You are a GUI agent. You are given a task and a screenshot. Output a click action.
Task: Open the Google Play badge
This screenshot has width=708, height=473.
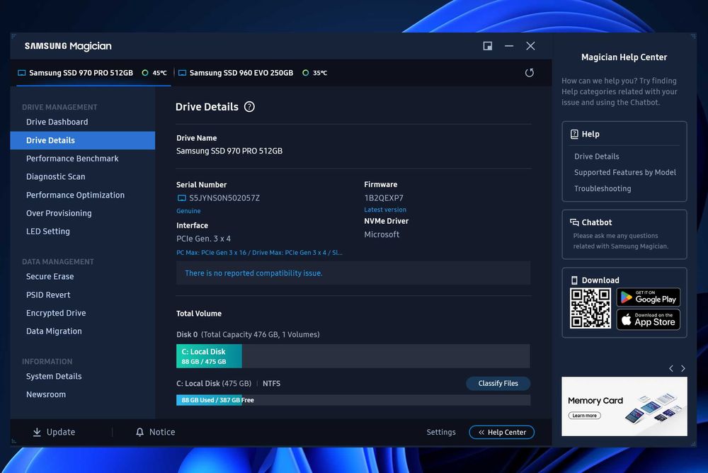coord(649,297)
